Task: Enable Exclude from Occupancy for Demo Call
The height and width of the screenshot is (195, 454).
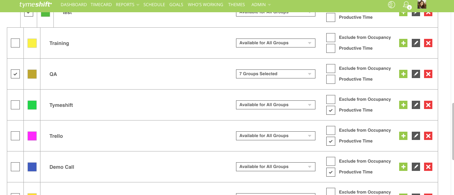Action: coord(331,161)
